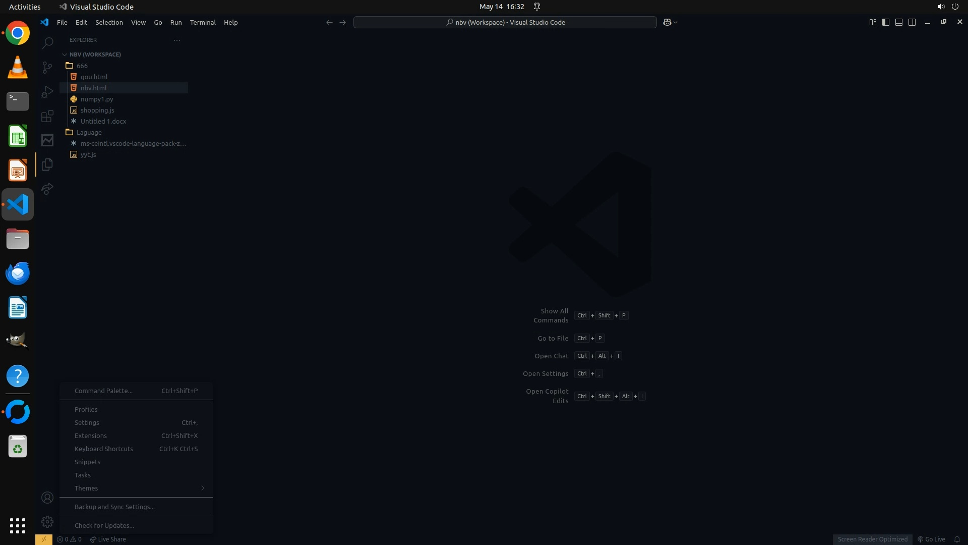This screenshot has width=968, height=545.
Task: Toggle the secondary side bar layout button
Action: [912, 22]
